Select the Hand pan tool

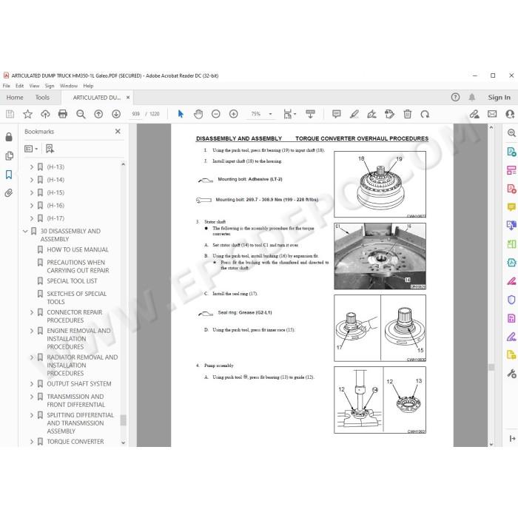198,114
